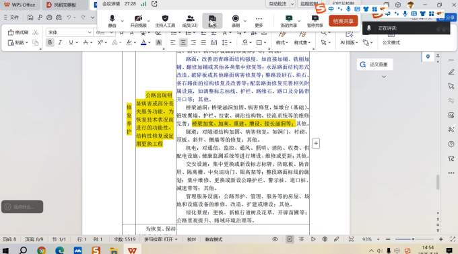Open the 样式 styles dropdown
This screenshot has width=458, height=254.
point(282,42)
